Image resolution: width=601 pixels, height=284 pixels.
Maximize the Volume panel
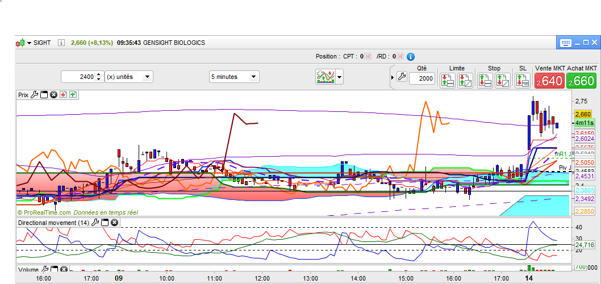pyautogui.click(x=54, y=269)
